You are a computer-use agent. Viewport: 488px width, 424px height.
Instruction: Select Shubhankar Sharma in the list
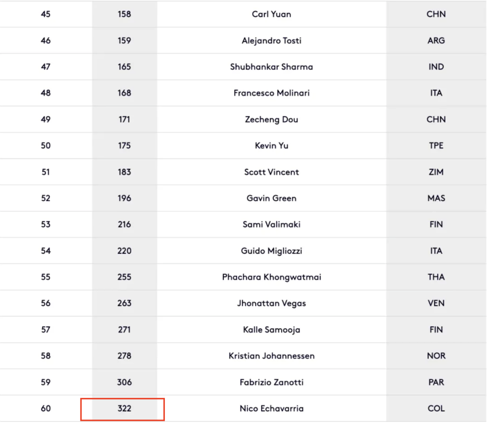(x=272, y=67)
